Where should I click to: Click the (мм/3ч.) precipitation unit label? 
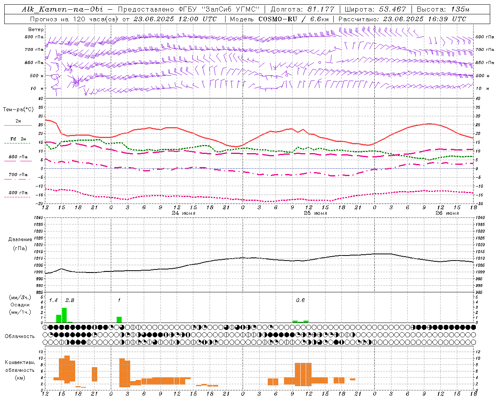click(20, 297)
